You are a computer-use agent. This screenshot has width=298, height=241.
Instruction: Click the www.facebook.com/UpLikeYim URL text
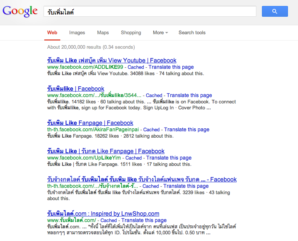[84, 158]
